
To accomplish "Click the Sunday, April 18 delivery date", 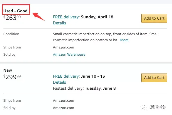I will tap(97, 17).
